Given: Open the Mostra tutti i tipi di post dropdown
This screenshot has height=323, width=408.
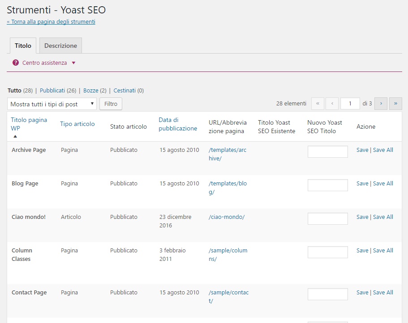Looking at the screenshot, I should click(52, 104).
